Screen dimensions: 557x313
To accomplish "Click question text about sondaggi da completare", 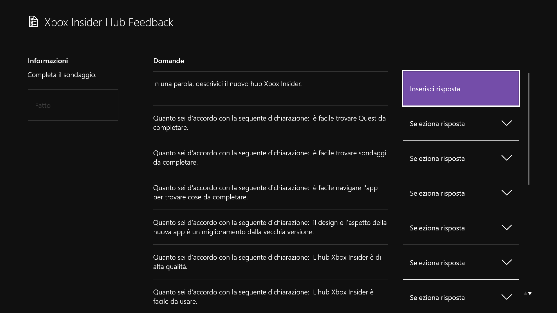I will pyautogui.click(x=270, y=158).
